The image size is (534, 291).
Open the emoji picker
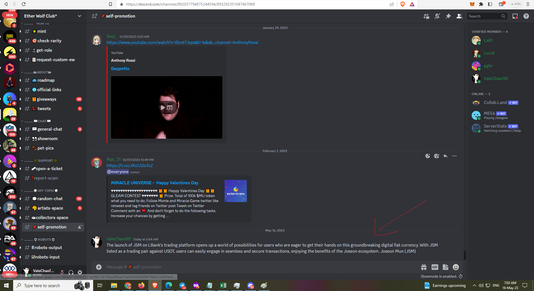pyautogui.click(x=456, y=267)
